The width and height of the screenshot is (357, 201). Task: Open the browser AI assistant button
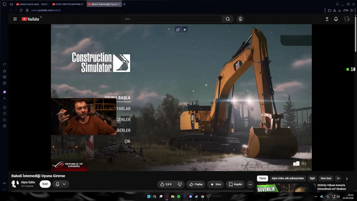click(x=346, y=10)
